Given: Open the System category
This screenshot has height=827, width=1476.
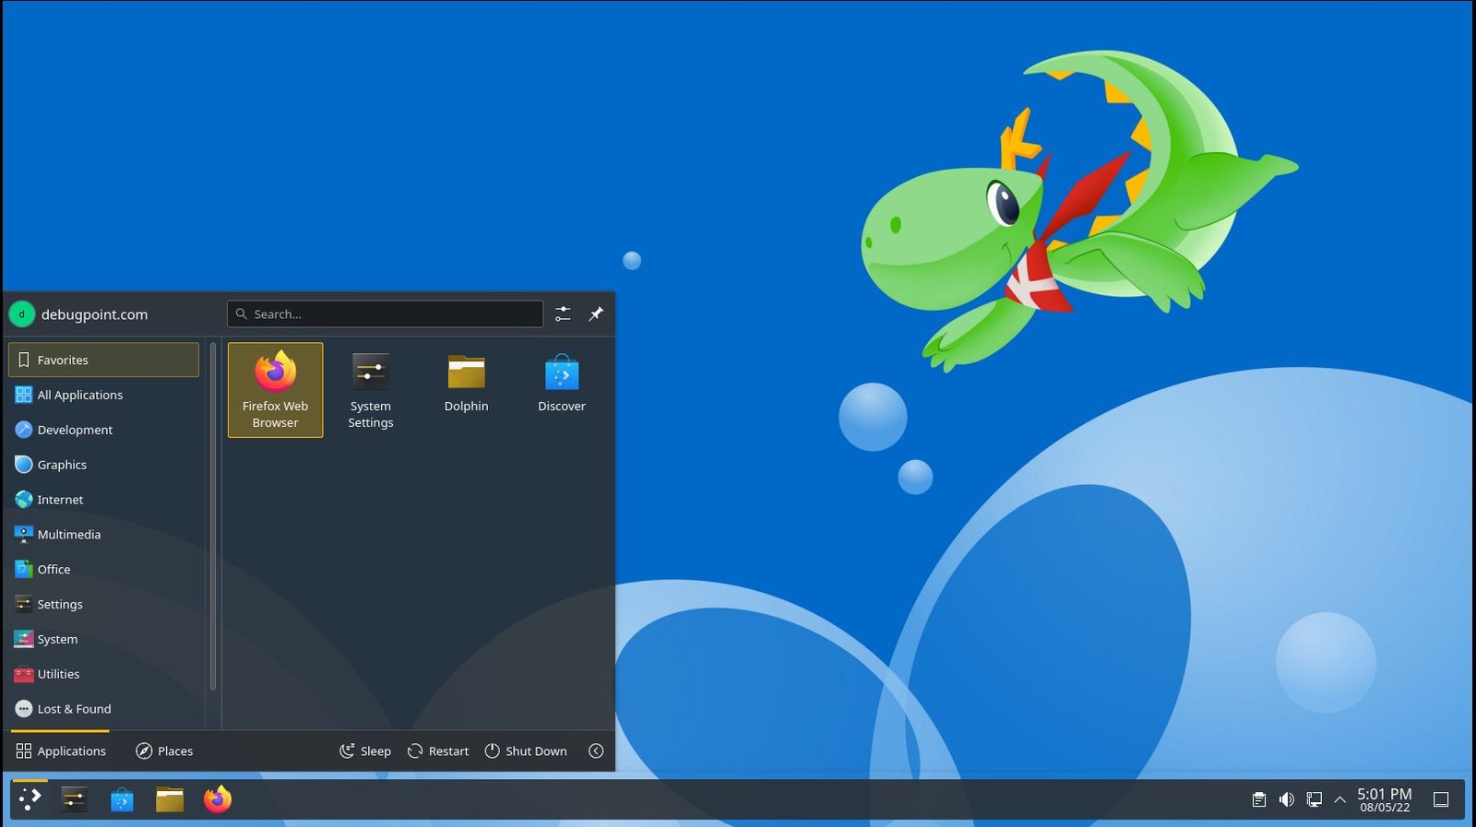Looking at the screenshot, I should (103, 639).
